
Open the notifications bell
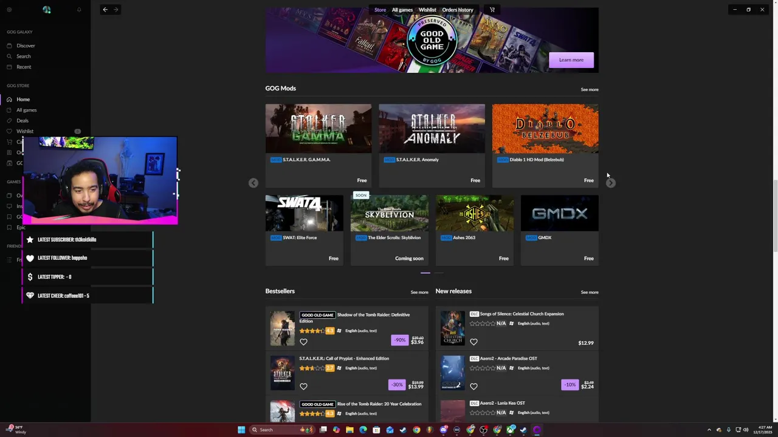pyautogui.click(x=79, y=10)
